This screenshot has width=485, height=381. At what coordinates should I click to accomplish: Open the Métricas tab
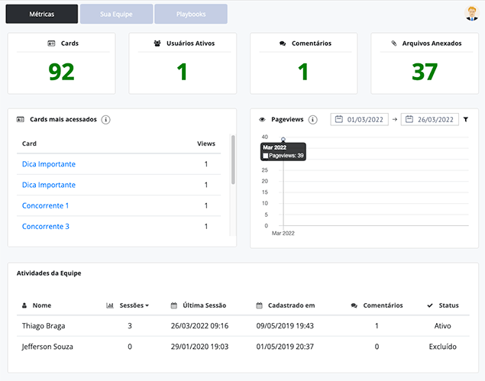[x=42, y=14]
